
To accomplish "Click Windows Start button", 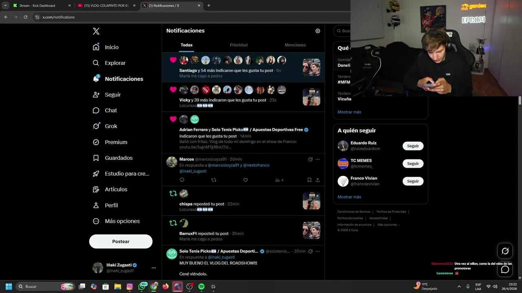I will 9,286.
